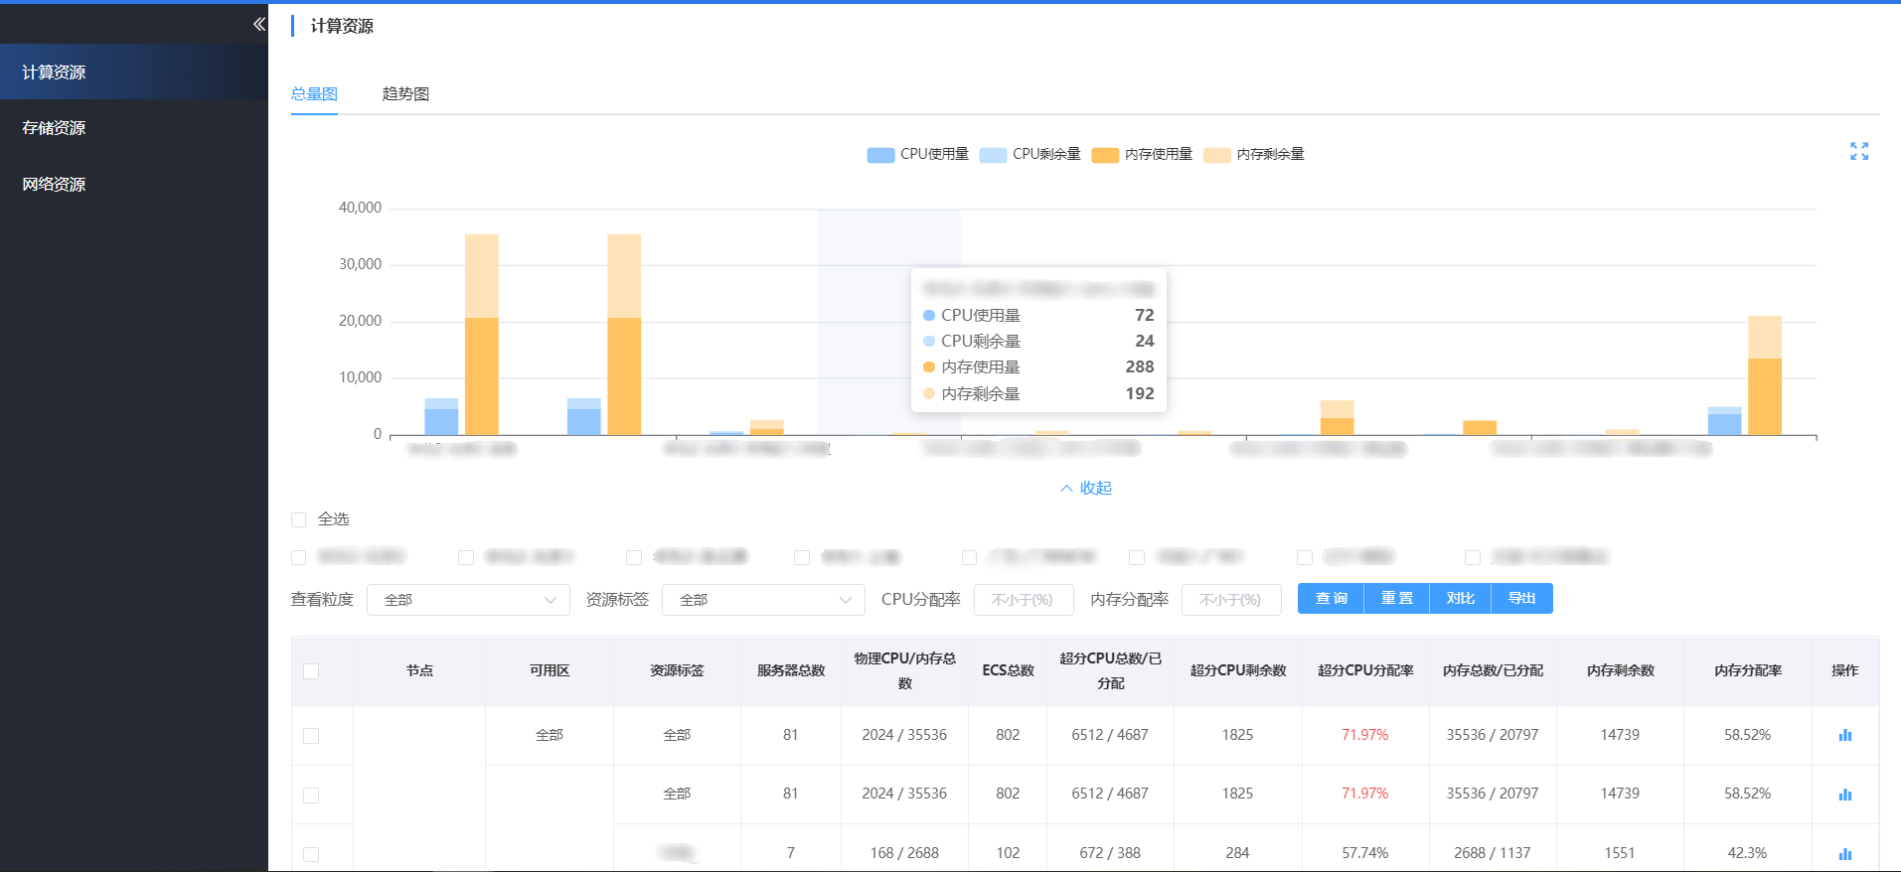Image resolution: width=1901 pixels, height=872 pixels.
Task: Click the 查询 button
Action: click(x=1331, y=599)
